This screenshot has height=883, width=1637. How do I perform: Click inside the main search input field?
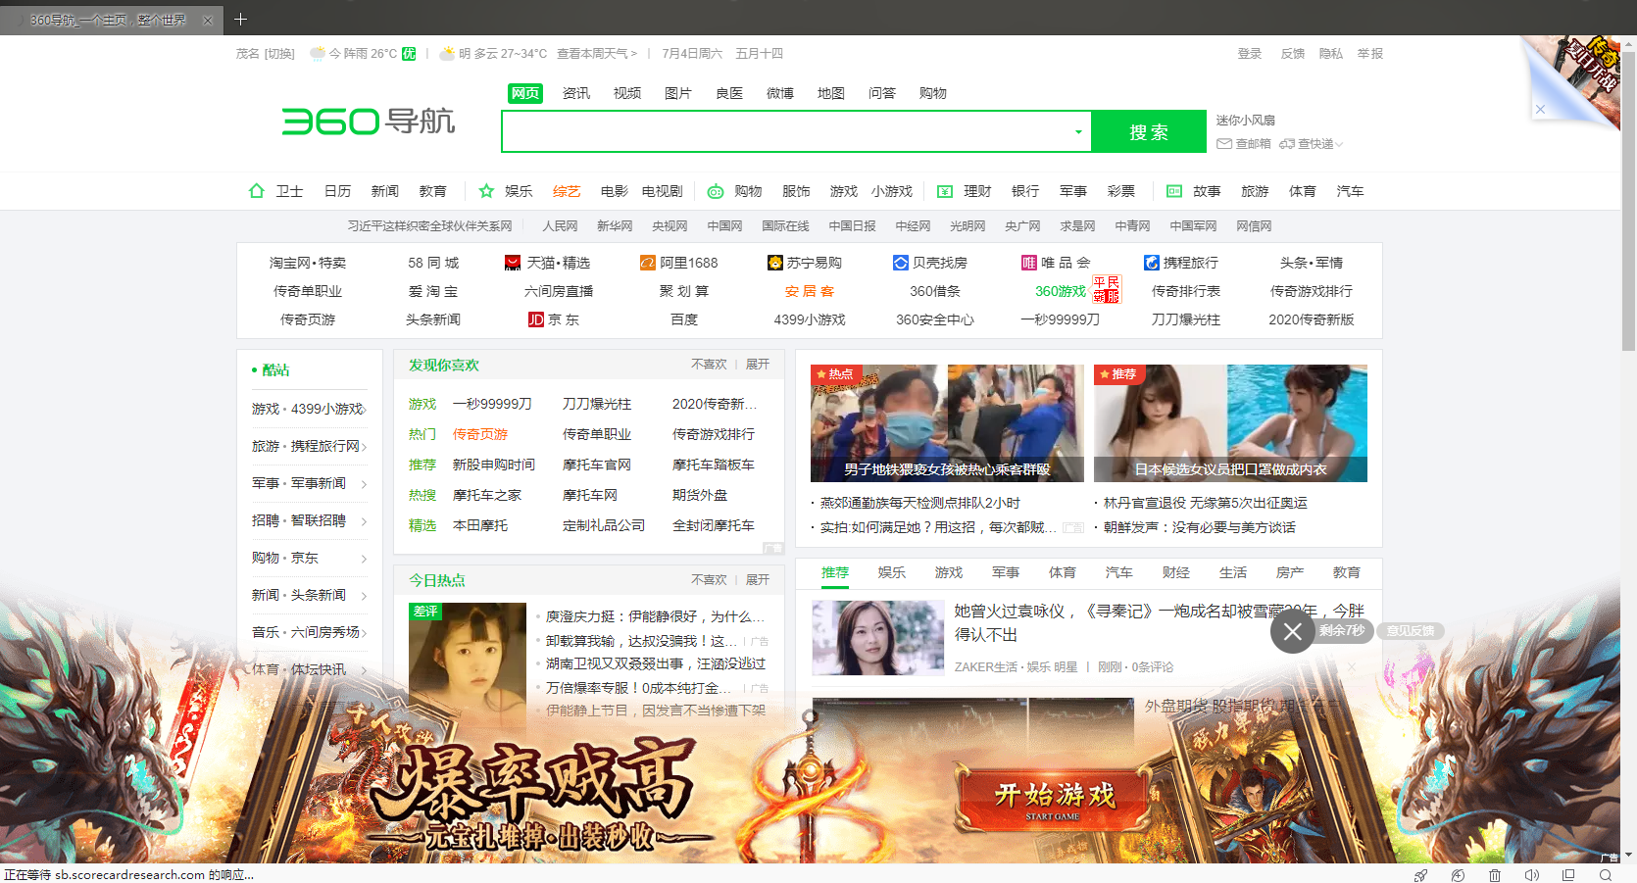pyautogui.click(x=784, y=130)
